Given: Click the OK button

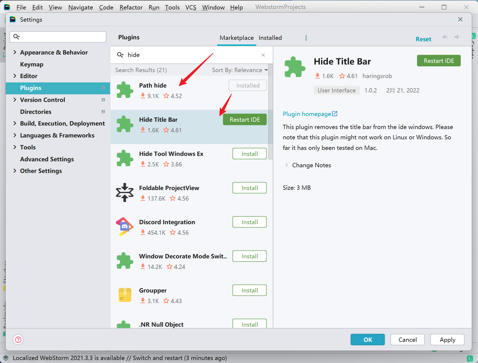Looking at the screenshot, I should [x=368, y=340].
